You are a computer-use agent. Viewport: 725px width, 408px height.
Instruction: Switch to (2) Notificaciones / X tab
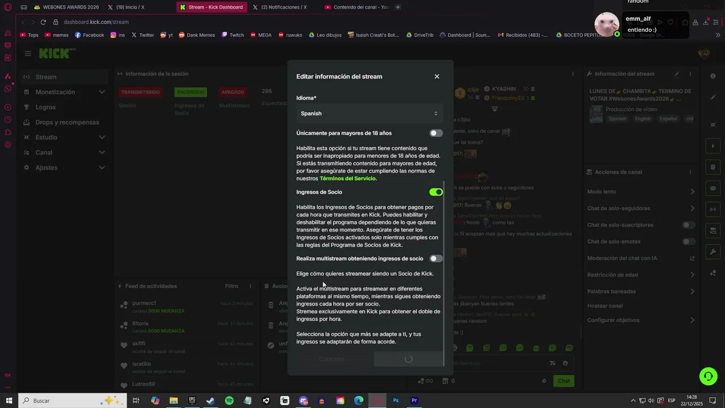(x=283, y=7)
